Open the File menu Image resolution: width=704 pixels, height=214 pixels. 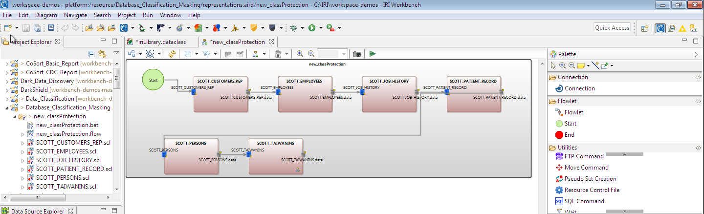click(x=7, y=15)
